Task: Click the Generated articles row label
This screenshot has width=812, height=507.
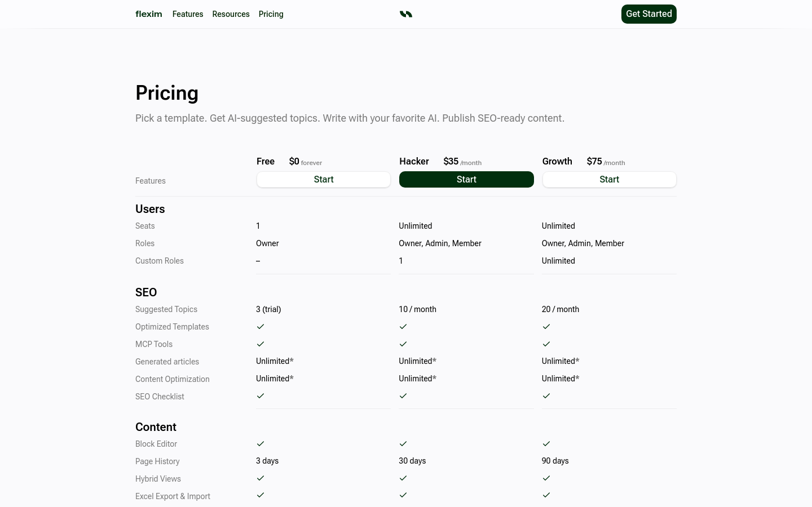Action: click(x=167, y=362)
